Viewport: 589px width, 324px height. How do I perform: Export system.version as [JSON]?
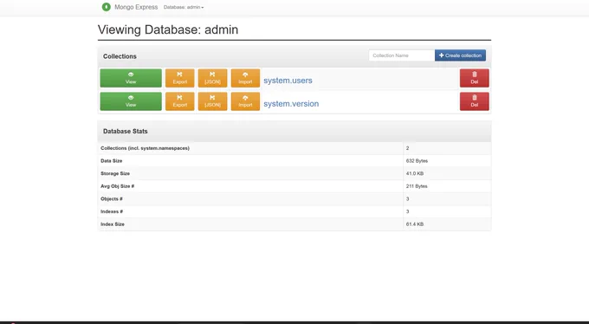tap(212, 101)
